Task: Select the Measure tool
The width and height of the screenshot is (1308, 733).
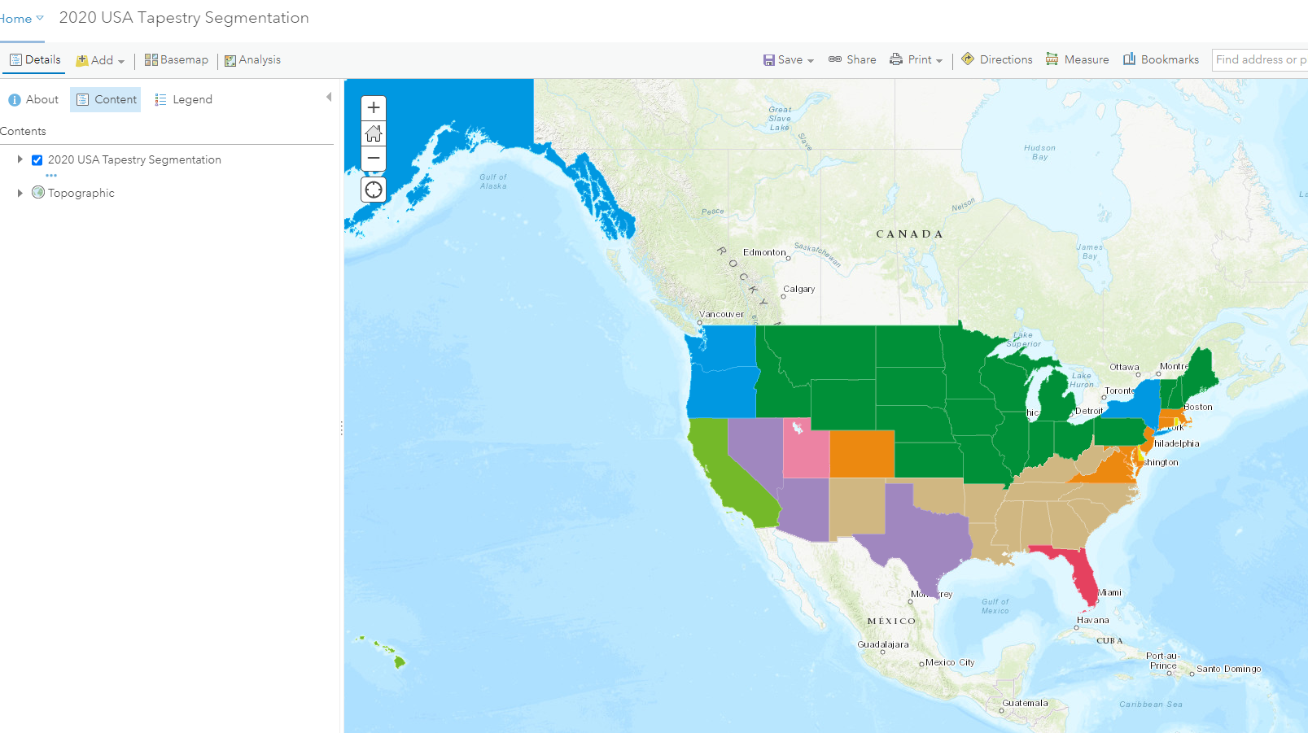Action: (1078, 59)
